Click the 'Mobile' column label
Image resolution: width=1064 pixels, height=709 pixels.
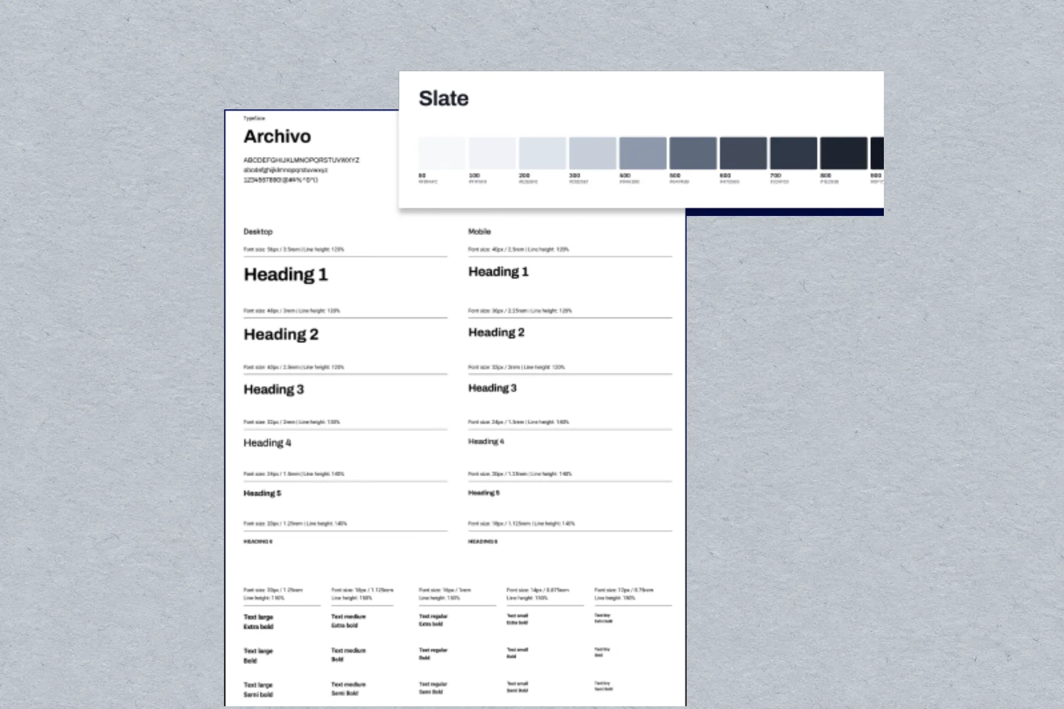(480, 232)
